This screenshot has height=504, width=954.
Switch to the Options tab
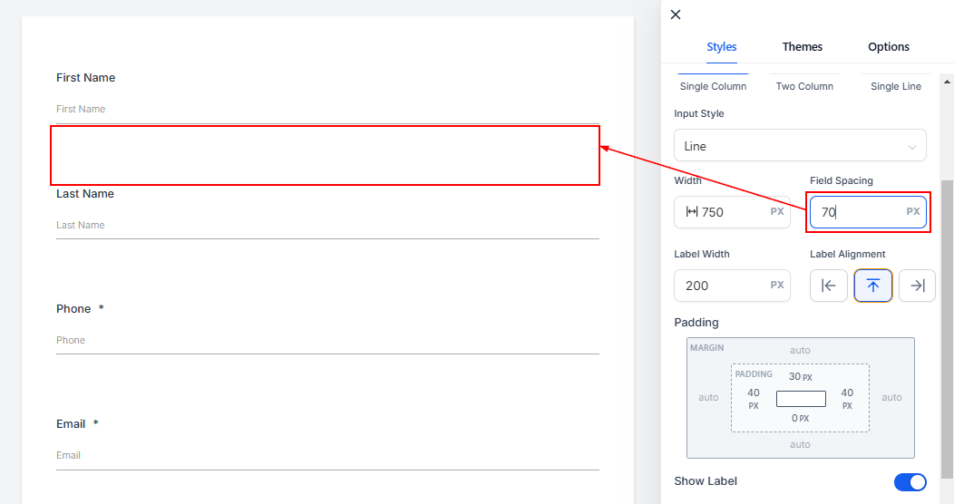[x=888, y=47]
